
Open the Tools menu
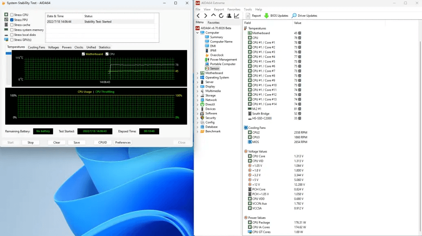[x=247, y=9]
